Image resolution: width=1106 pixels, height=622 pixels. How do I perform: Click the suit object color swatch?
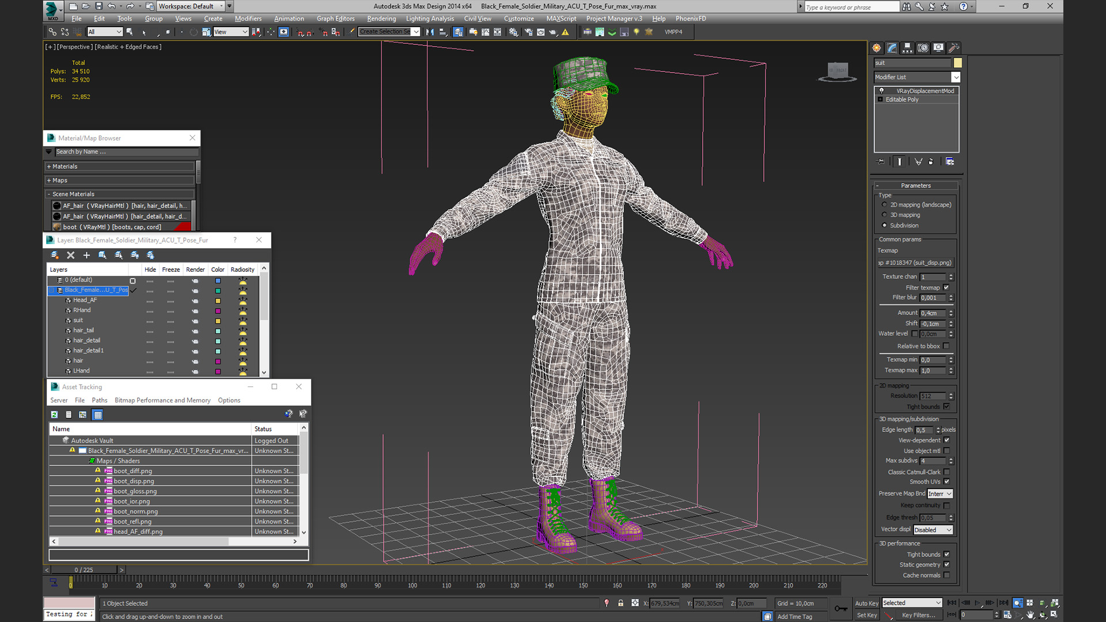(x=957, y=63)
